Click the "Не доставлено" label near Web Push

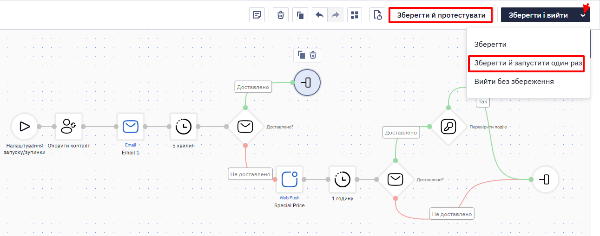(250, 174)
